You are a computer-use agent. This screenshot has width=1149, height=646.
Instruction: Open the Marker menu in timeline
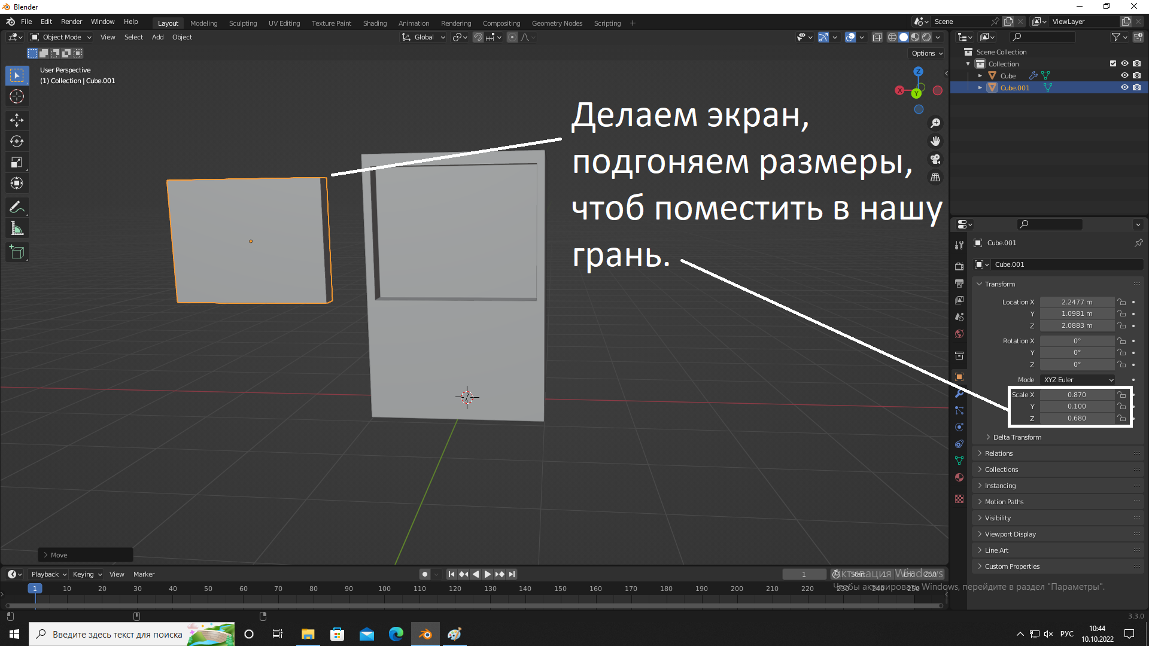point(144,574)
